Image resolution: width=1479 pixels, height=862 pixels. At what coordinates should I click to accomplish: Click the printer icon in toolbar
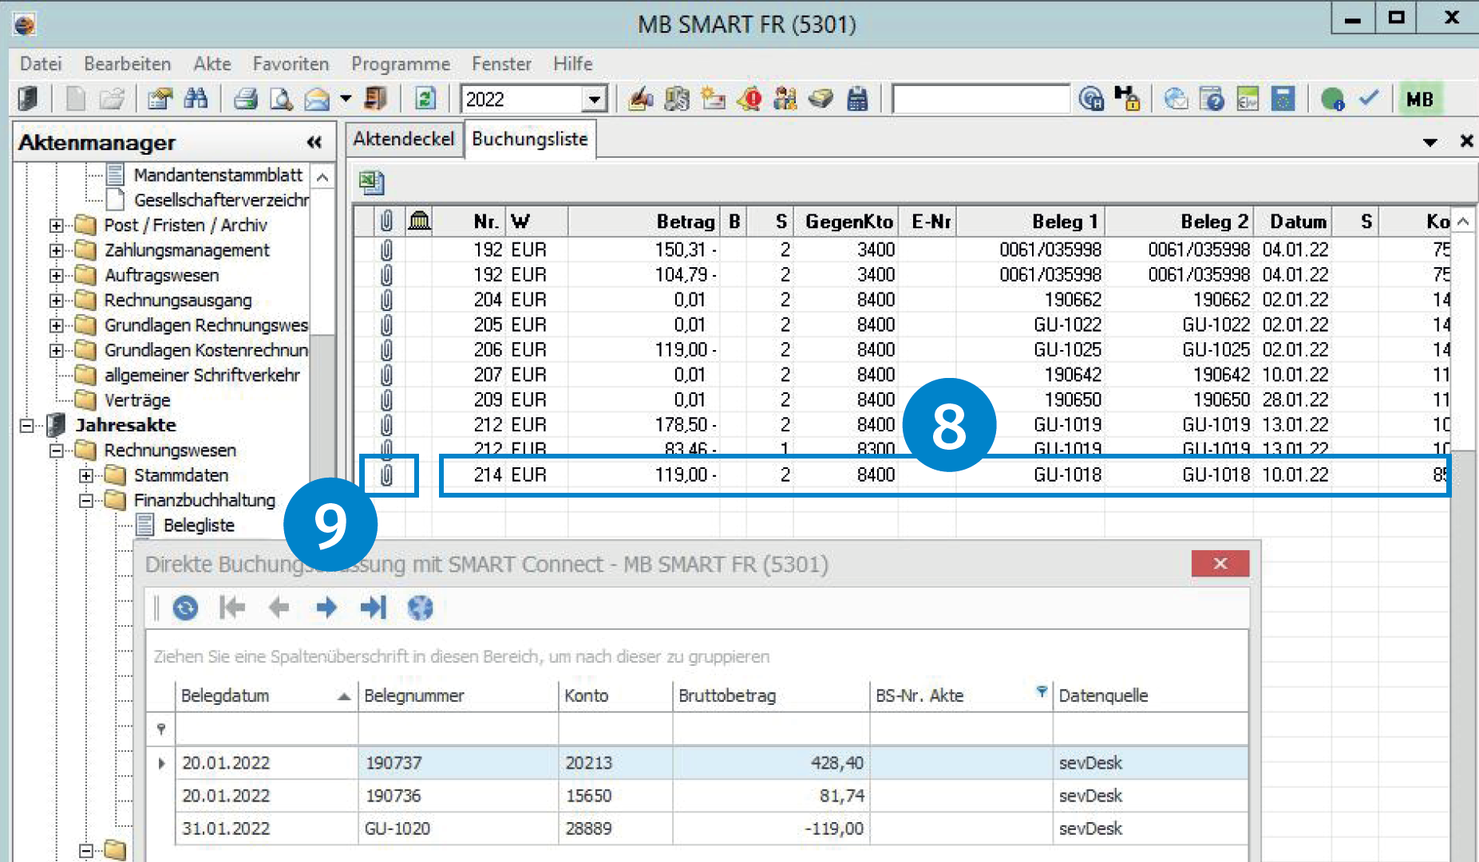coord(245,99)
